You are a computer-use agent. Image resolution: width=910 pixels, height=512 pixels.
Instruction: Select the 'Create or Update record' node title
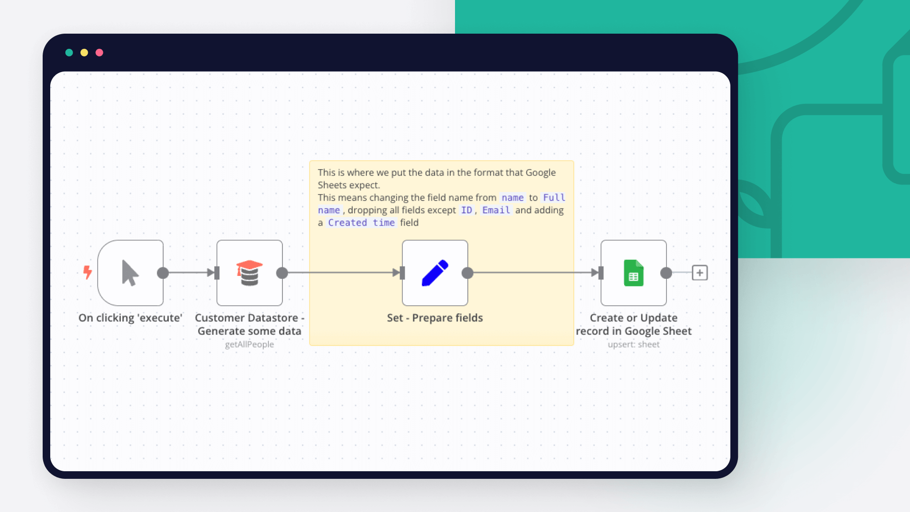point(634,324)
